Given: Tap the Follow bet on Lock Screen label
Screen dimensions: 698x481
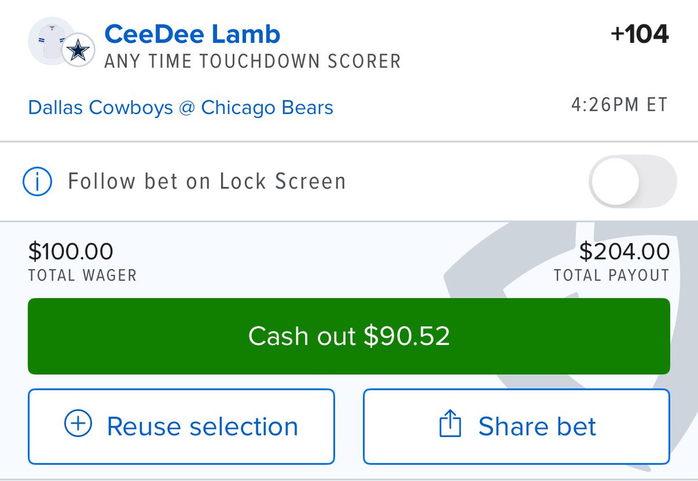Looking at the screenshot, I should pyautogui.click(x=207, y=181).
